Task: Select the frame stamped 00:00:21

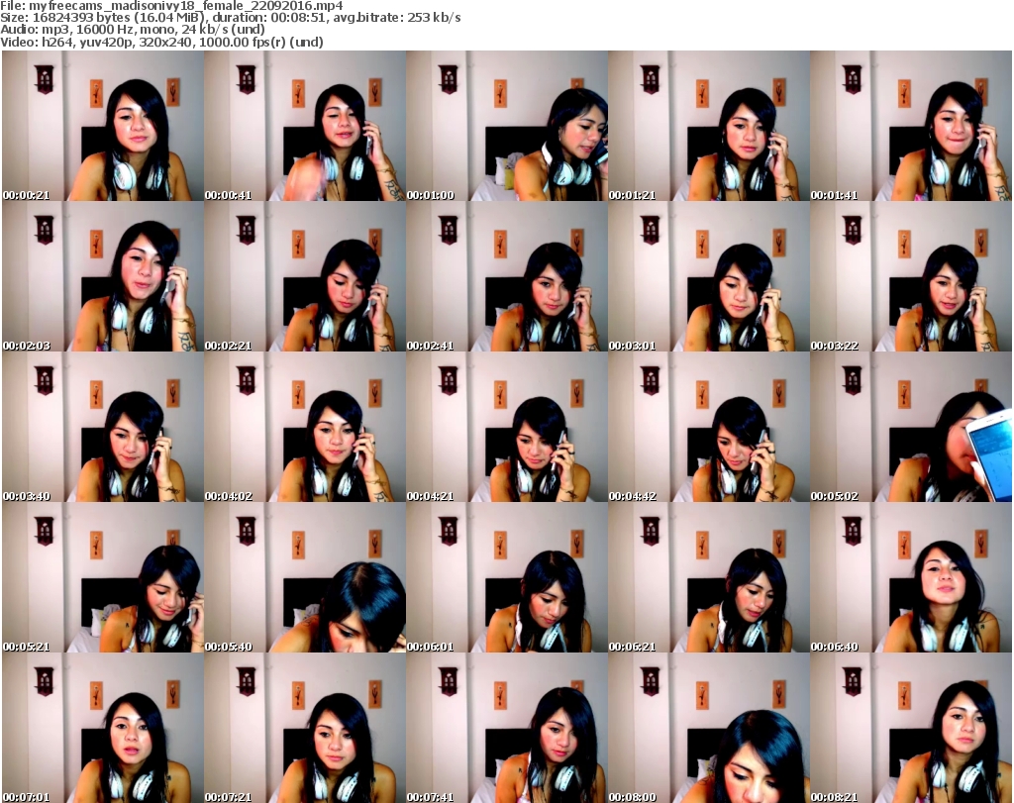Action: click(x=103, y=126)
